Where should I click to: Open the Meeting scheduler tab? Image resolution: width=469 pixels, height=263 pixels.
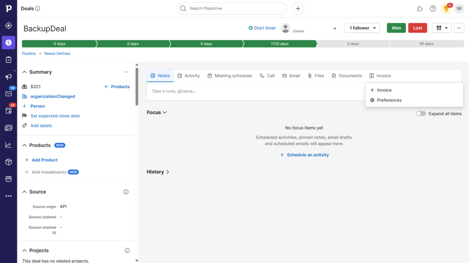pos(230,76)
